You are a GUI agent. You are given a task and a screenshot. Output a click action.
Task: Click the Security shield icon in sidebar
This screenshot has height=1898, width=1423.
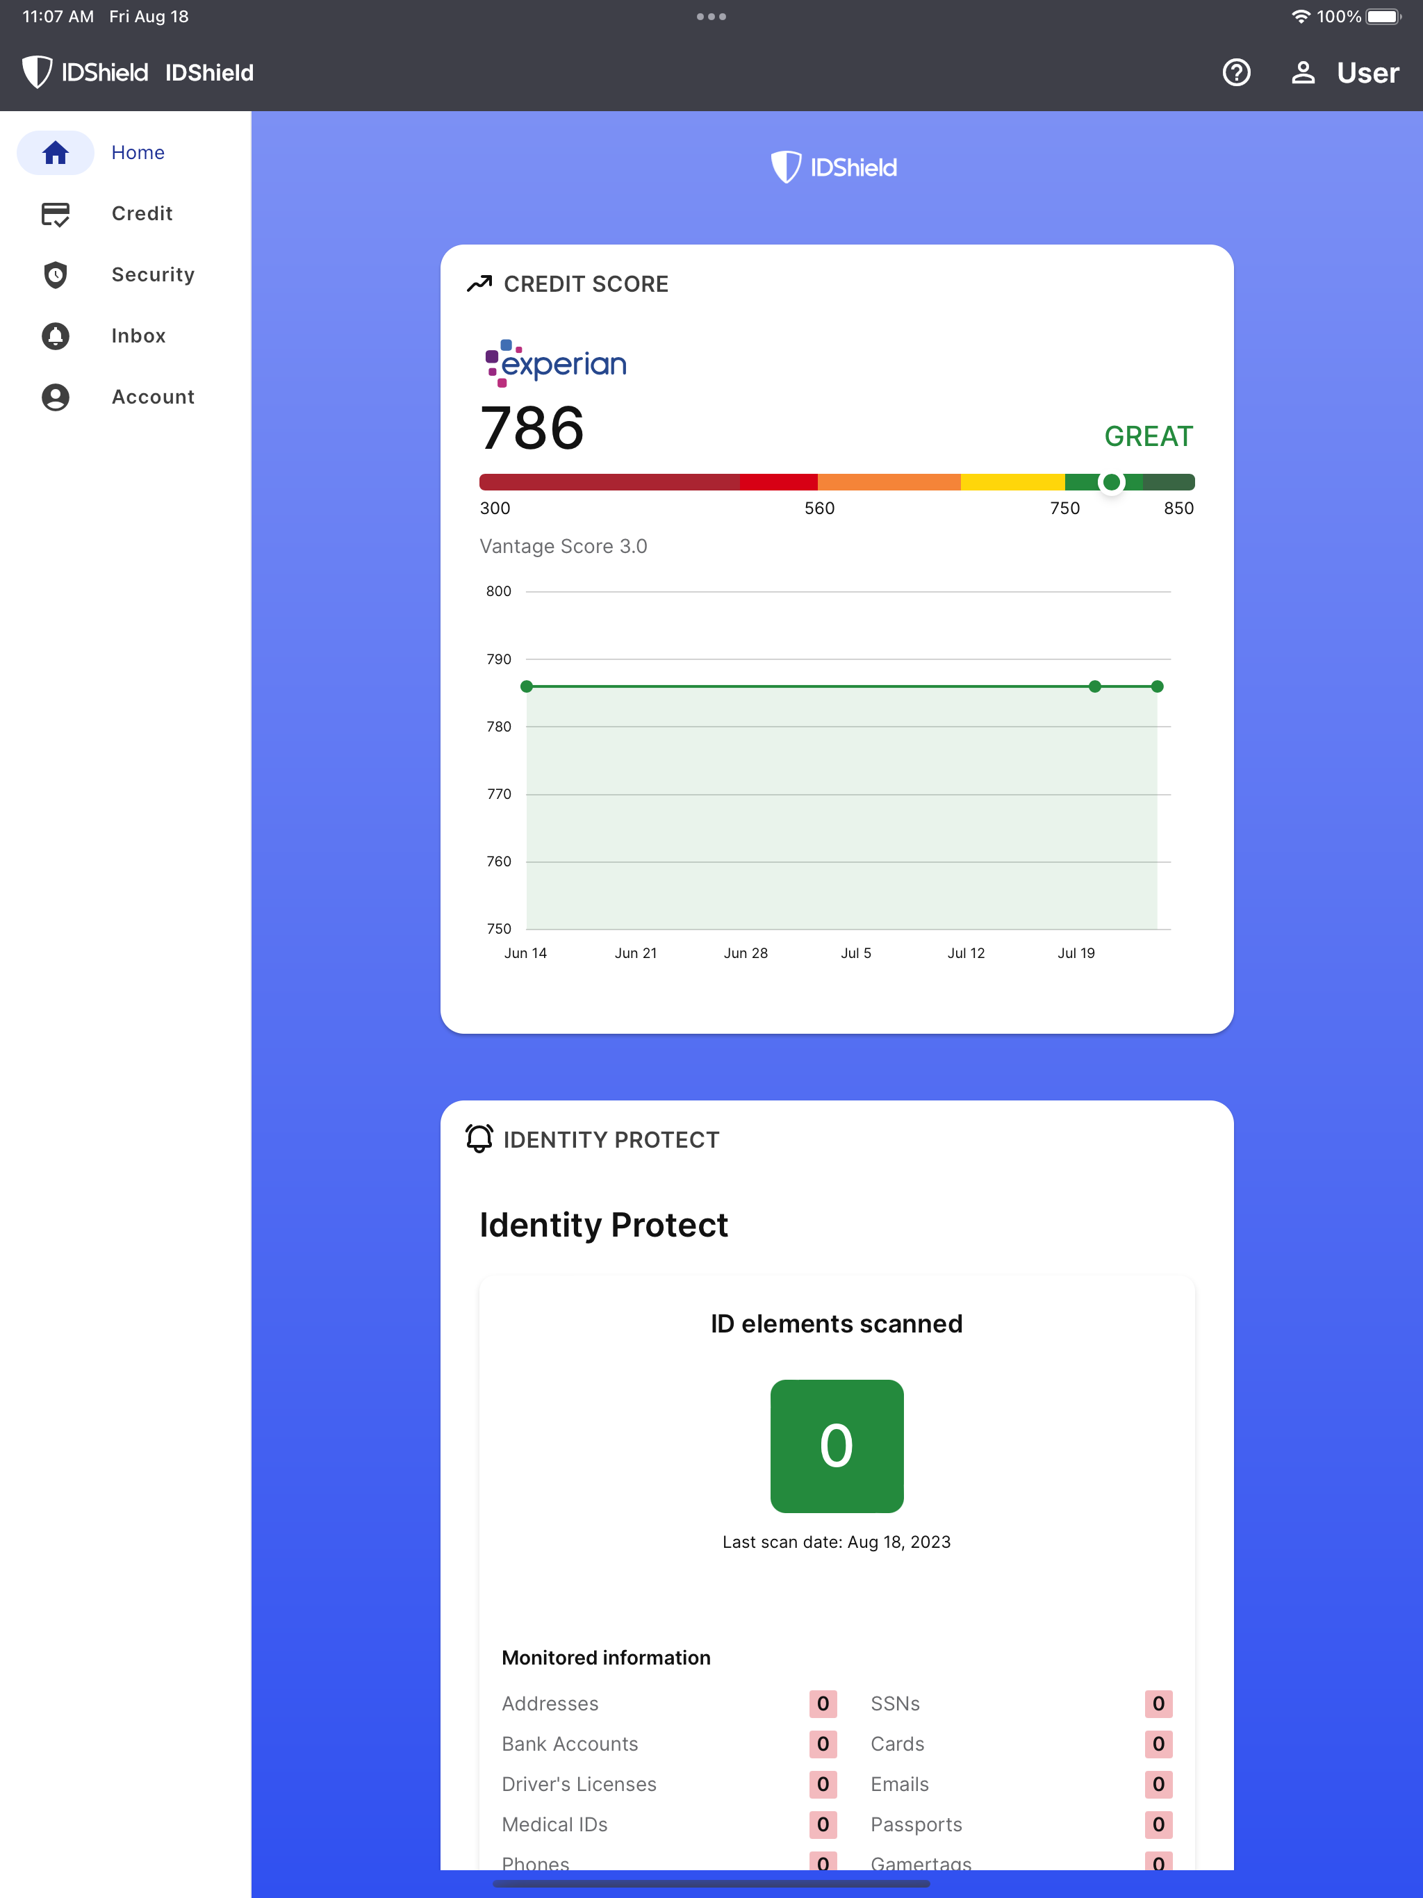pos(56,274)
